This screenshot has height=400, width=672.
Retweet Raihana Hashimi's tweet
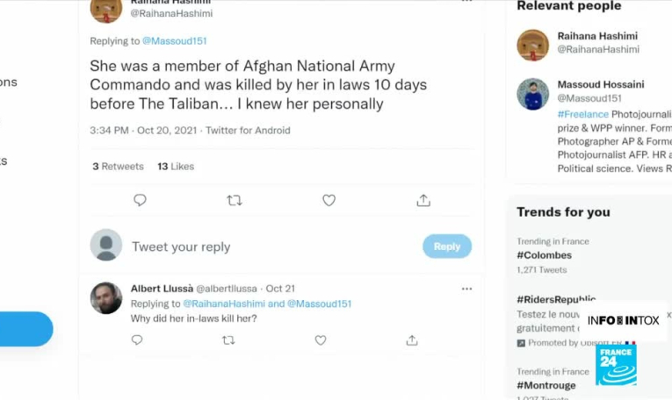tap(234, 200)
